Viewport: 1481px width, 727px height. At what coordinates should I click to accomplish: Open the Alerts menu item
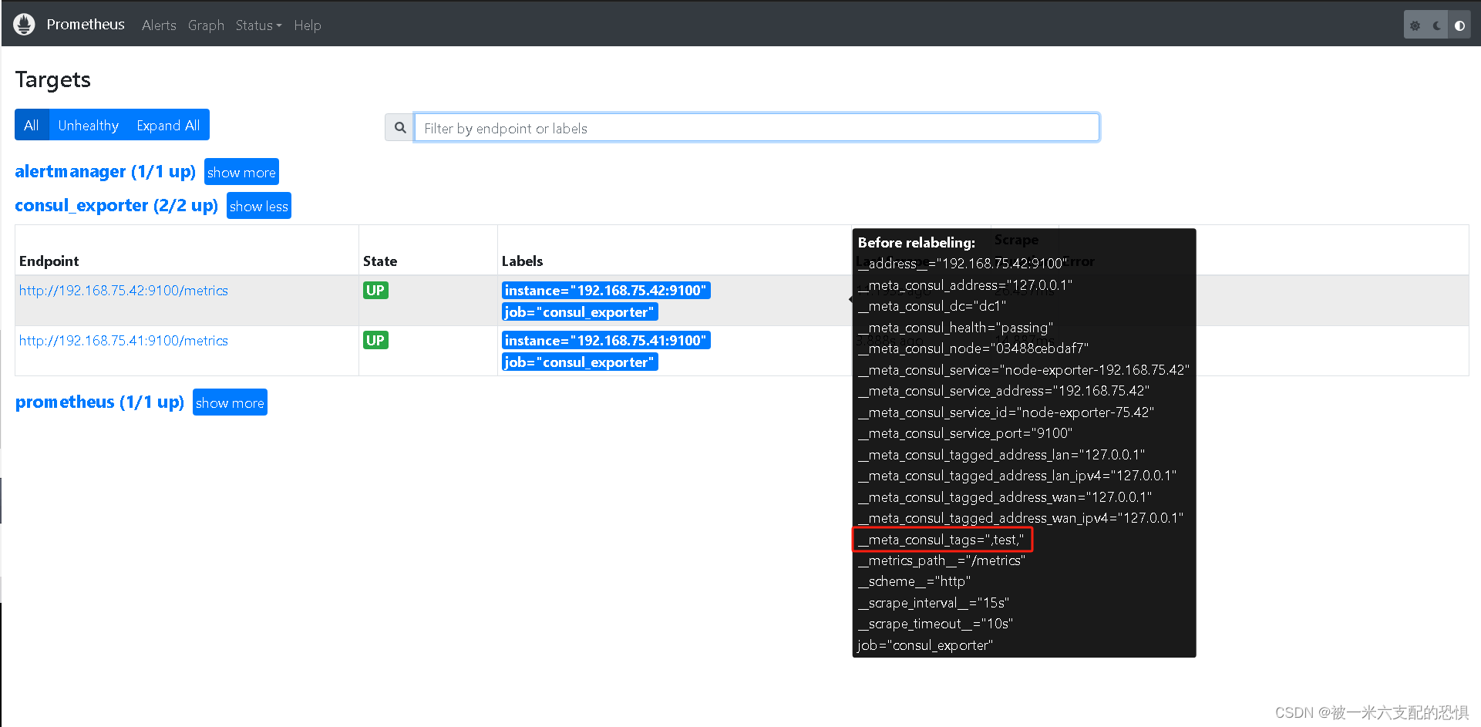159,25
